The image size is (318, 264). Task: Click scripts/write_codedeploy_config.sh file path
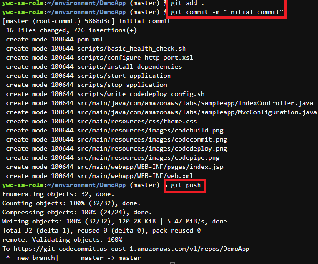(x=141, y=94)
